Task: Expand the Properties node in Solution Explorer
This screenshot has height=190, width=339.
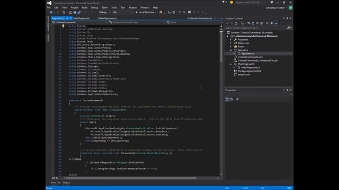Action: tap(231, 40)
